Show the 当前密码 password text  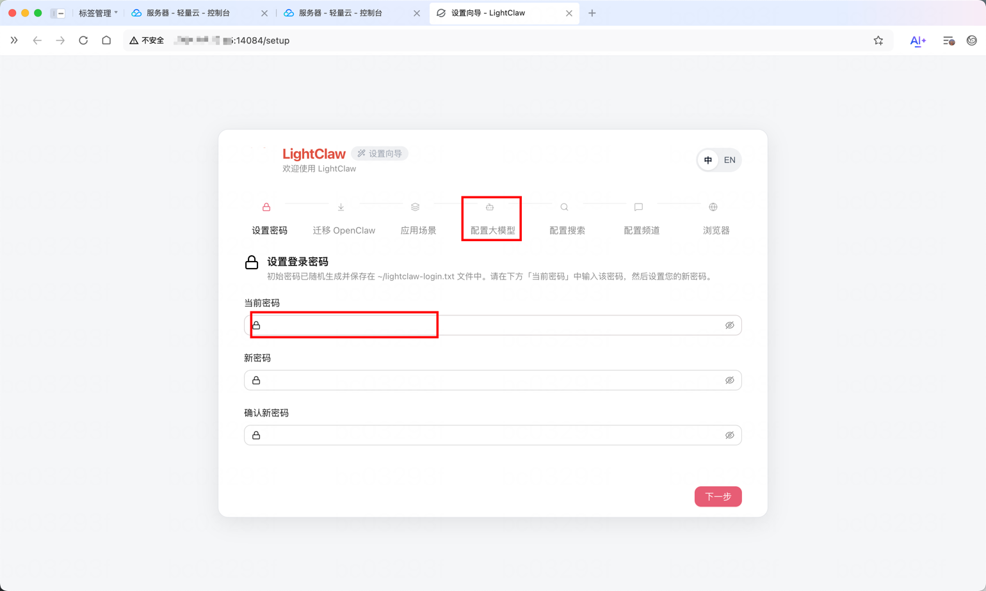pos(730,325)
